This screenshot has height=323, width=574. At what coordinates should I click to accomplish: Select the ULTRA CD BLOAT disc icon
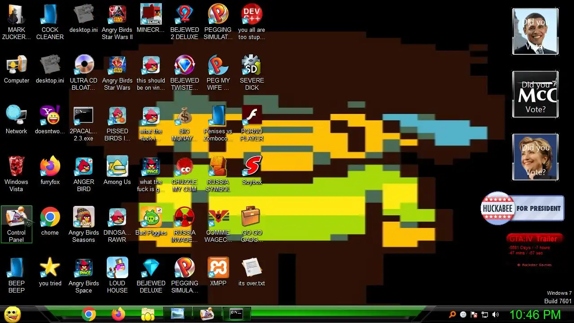(84, 72)
